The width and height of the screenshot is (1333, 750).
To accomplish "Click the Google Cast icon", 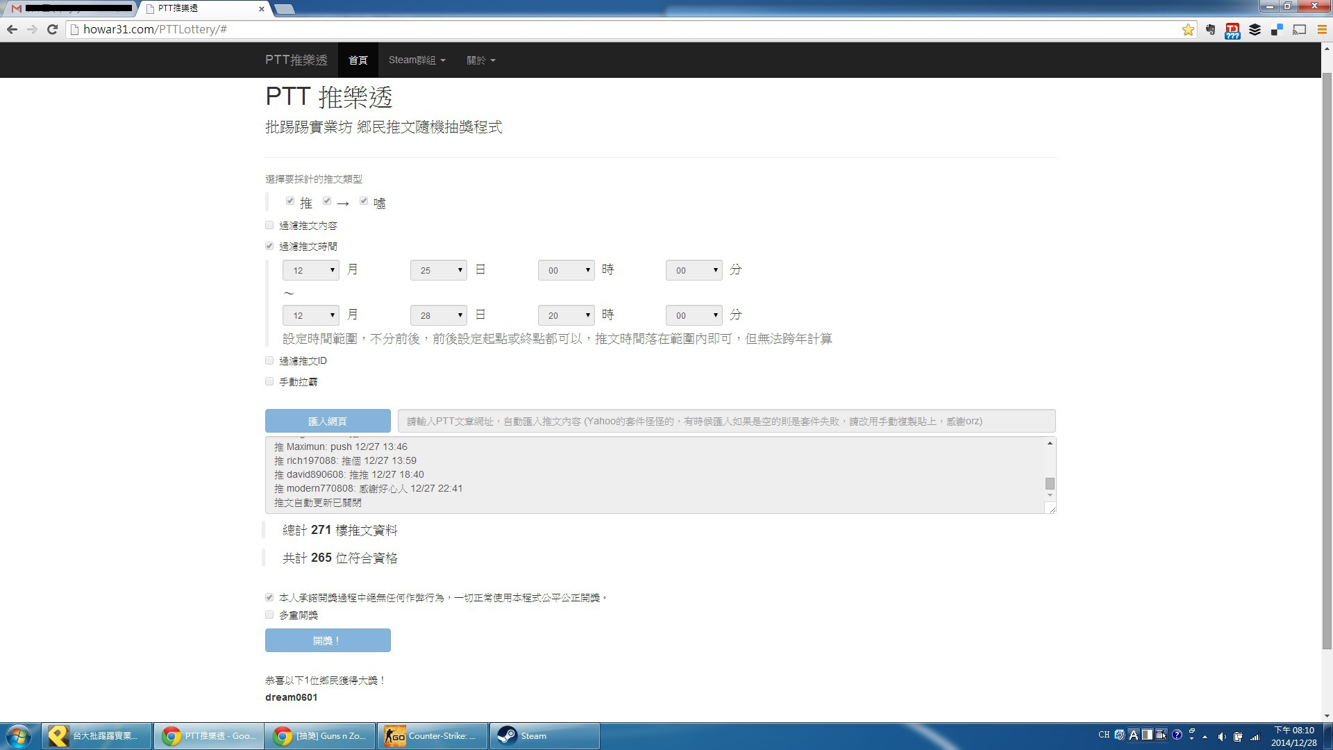I will coord(1299,30).
